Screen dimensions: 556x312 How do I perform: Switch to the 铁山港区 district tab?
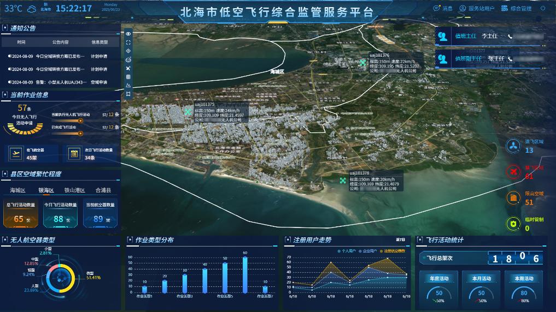tap(74, 190)
